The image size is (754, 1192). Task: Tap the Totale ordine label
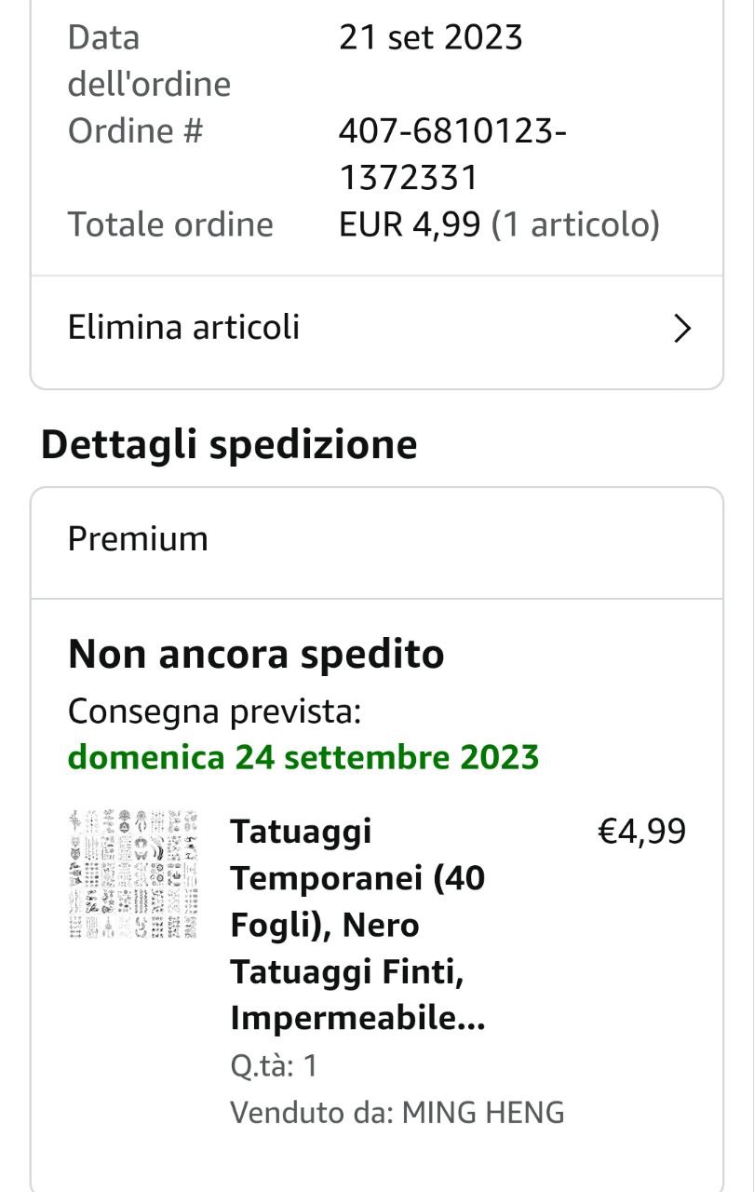click(x=170, y=224)
